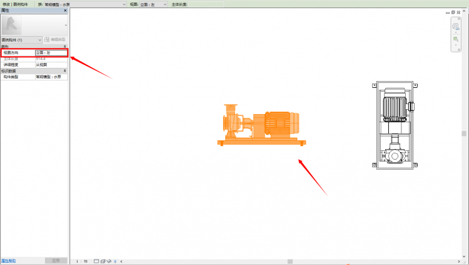The height and width of the screenshot is (265, 469).
Task: Close the 属性 properties panel
Action: (x=65, y=11)
